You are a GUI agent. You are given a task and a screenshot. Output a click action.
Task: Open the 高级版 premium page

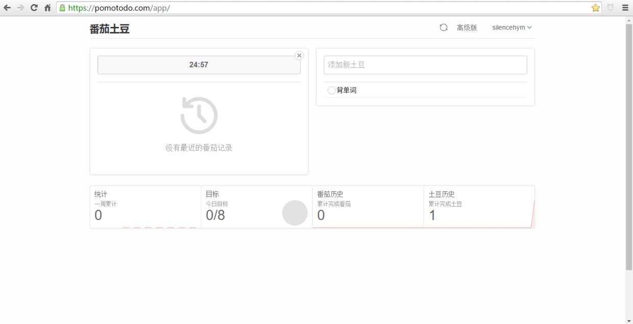pyautogui.click(x=467, y=27)
